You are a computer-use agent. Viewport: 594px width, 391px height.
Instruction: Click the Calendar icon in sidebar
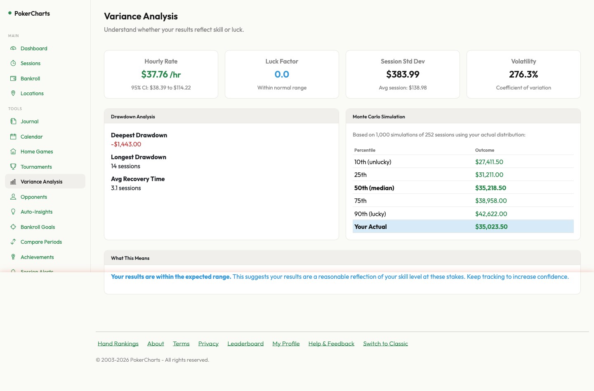pyautogui.click(x=13, y=137)
